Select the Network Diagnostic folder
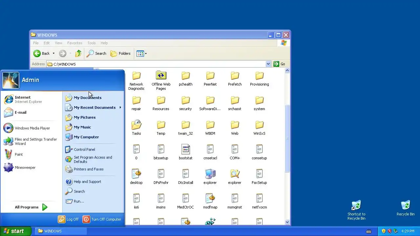The height and width of the screenshot is (236, 420). (136, 81)
